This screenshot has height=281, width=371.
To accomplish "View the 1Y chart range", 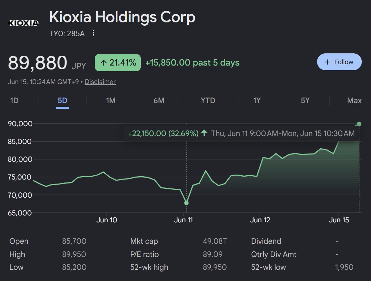I will [257, 100].
